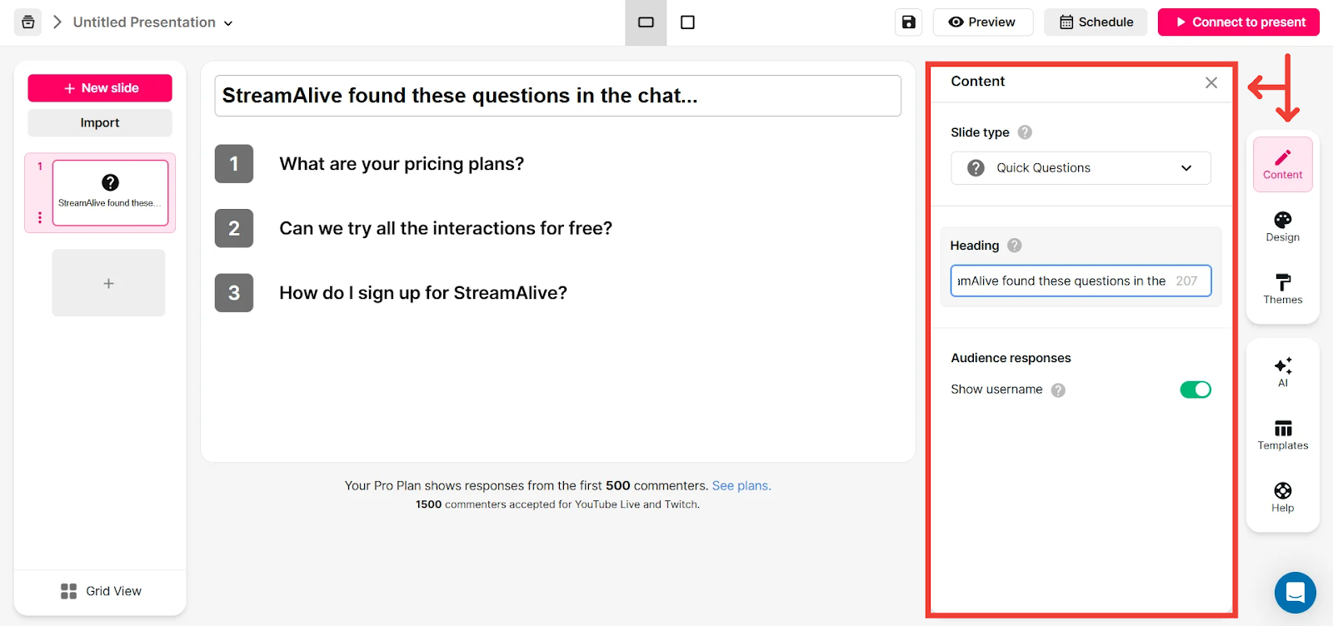Click number badge 1
The height and width of the screenshot is (626, 1333).
tap(234, 164)
